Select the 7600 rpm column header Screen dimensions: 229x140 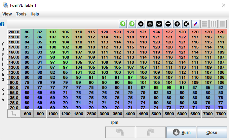coord(221,114)
